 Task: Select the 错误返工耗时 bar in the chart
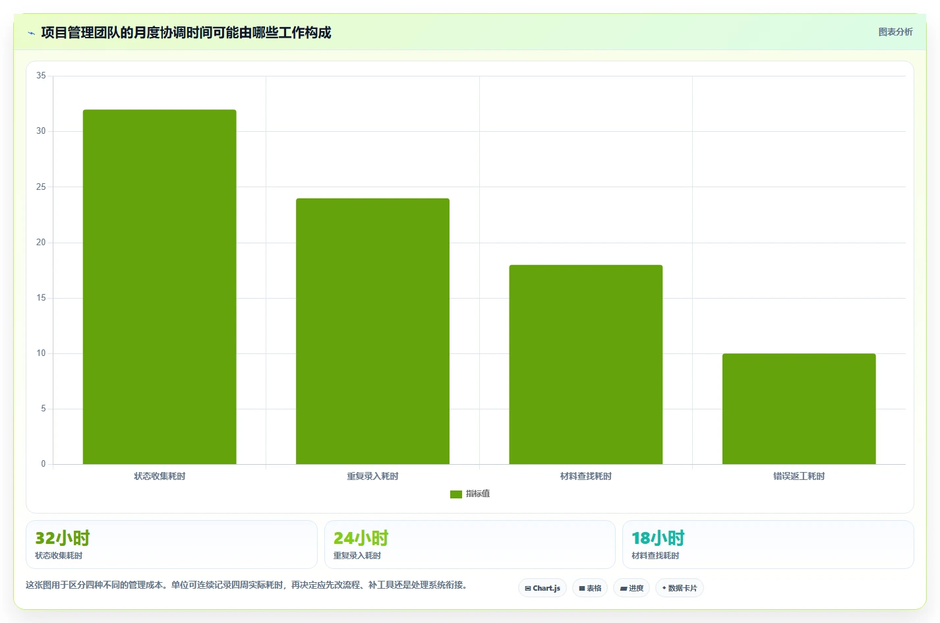799,409
